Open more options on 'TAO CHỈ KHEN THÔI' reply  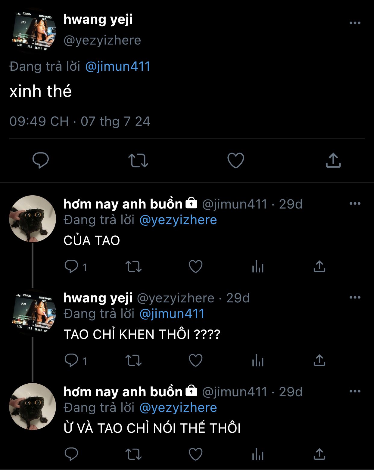(x=355, y=298)
